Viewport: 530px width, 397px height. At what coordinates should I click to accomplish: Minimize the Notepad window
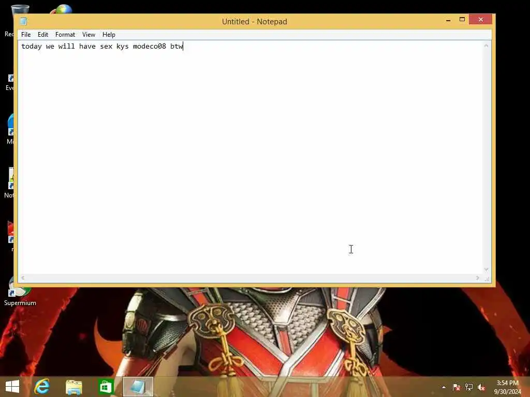coord(448,20)
